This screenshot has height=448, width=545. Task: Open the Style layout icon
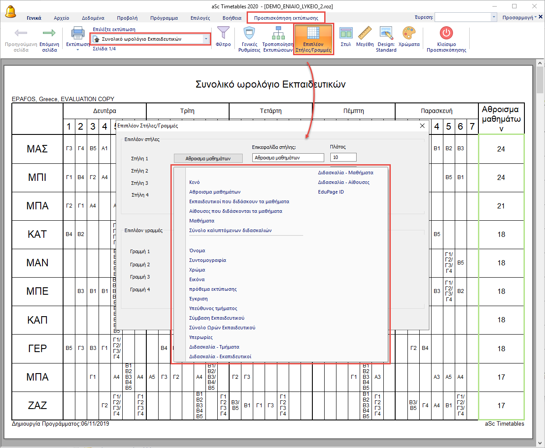click(346, 33)
